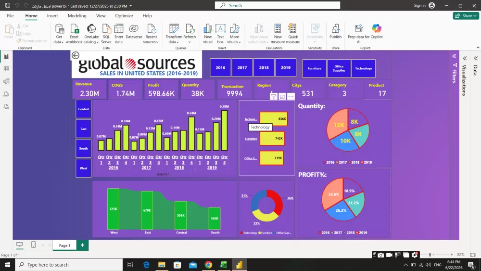Save the report file
Viewport: 481px width, 271px height.
coord(8,5)
